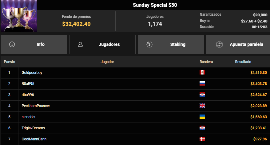The width and height of the screenshot is (270, 145).
Task: Click the Croatian flag beside riba996
Action: pyautogui.click(x=202, y=95)
